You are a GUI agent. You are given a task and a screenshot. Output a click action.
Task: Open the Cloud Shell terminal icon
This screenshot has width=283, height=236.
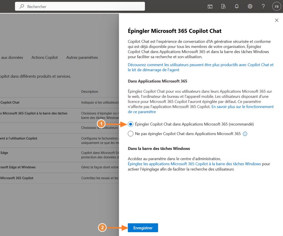(x=210, y=6)
